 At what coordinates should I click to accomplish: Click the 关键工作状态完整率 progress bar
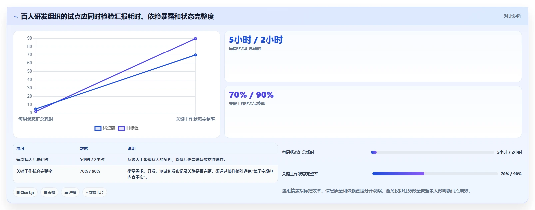coord(435,174)
